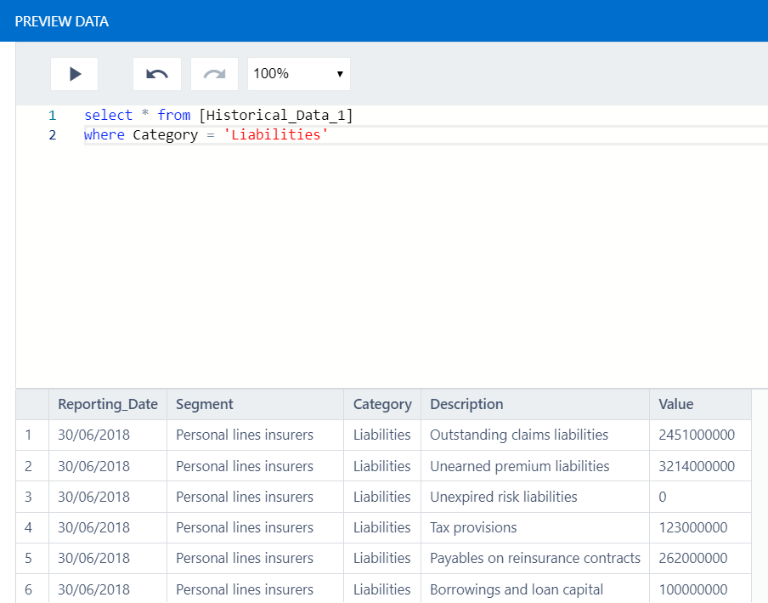This screenshot has height=603, width=768.
Task: Click the line number 2 gutter
Action: coord(52,135)
